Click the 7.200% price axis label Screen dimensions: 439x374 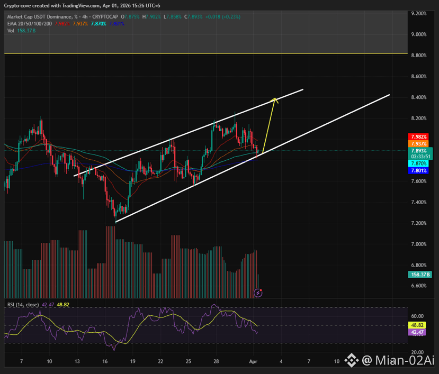(x=418, y=223)
